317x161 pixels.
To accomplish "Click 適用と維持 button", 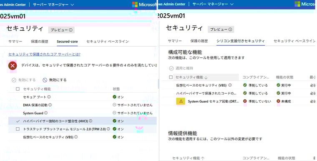I will pyautogui.click(x=181, y=68).
